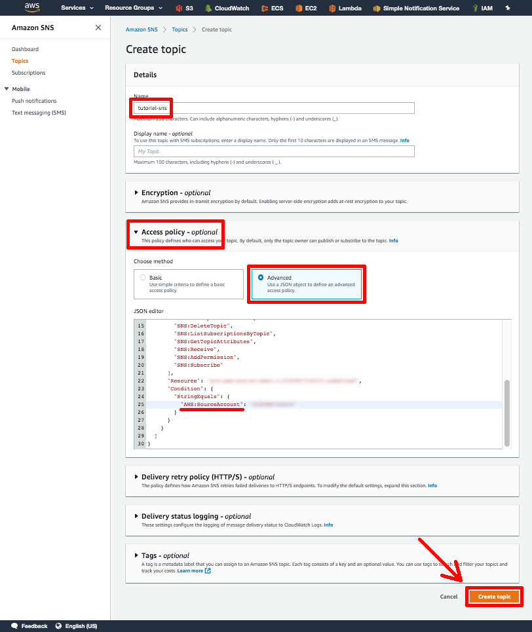Click the Display name input field
Screen dimensions: 532x632
pyautogui.click(x=274, y=151)
